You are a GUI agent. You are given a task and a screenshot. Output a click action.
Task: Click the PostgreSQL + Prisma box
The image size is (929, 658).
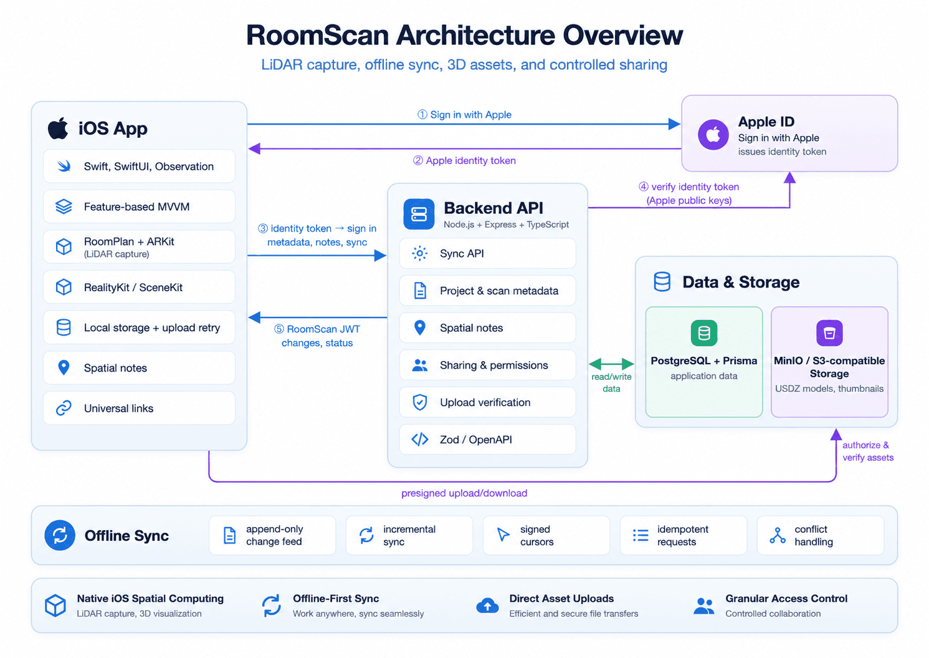point(704,362)
